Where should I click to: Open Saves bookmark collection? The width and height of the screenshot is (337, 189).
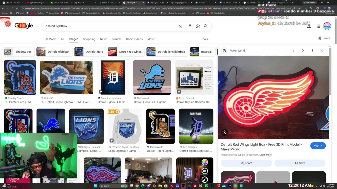pos(324,38)
